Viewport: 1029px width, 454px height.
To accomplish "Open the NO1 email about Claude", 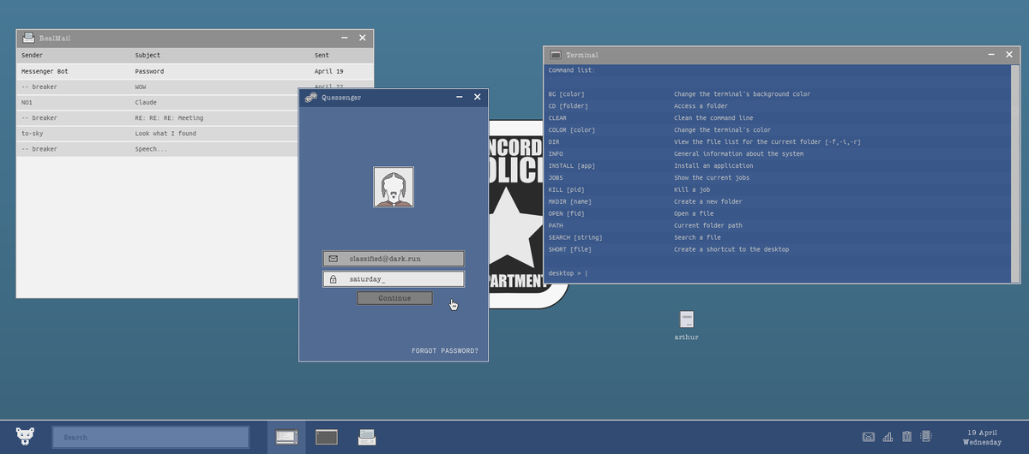I will click(x=158, y=102).
